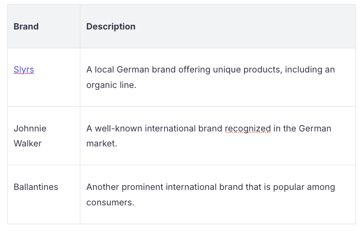
Task: Select the Ballantines brand cell
Action: pos(36,187)
